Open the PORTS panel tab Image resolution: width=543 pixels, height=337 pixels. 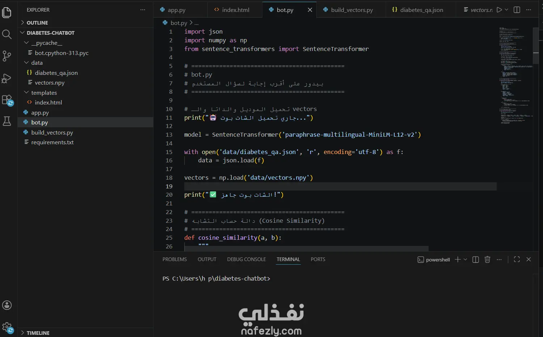click(318, 259)
